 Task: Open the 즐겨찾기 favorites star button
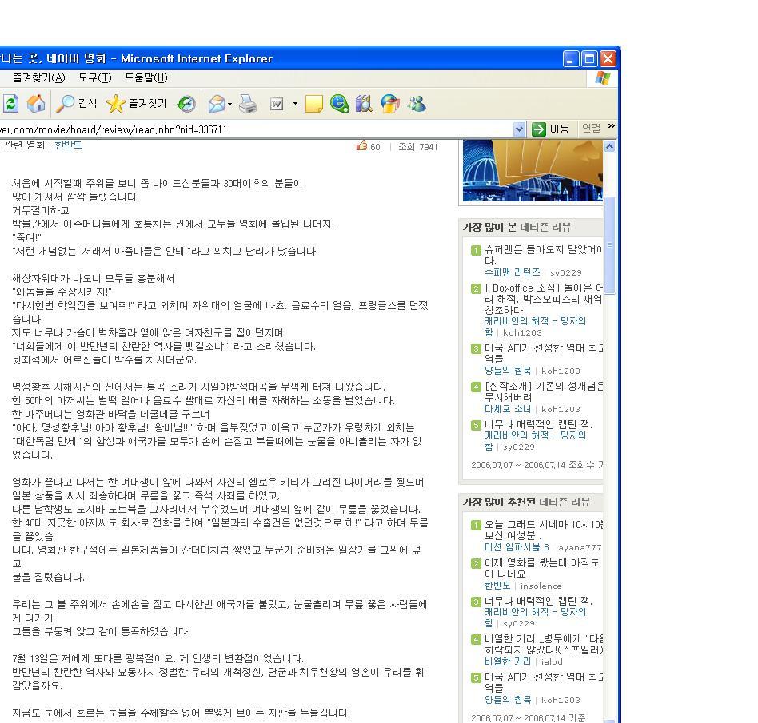coord(136,103)
